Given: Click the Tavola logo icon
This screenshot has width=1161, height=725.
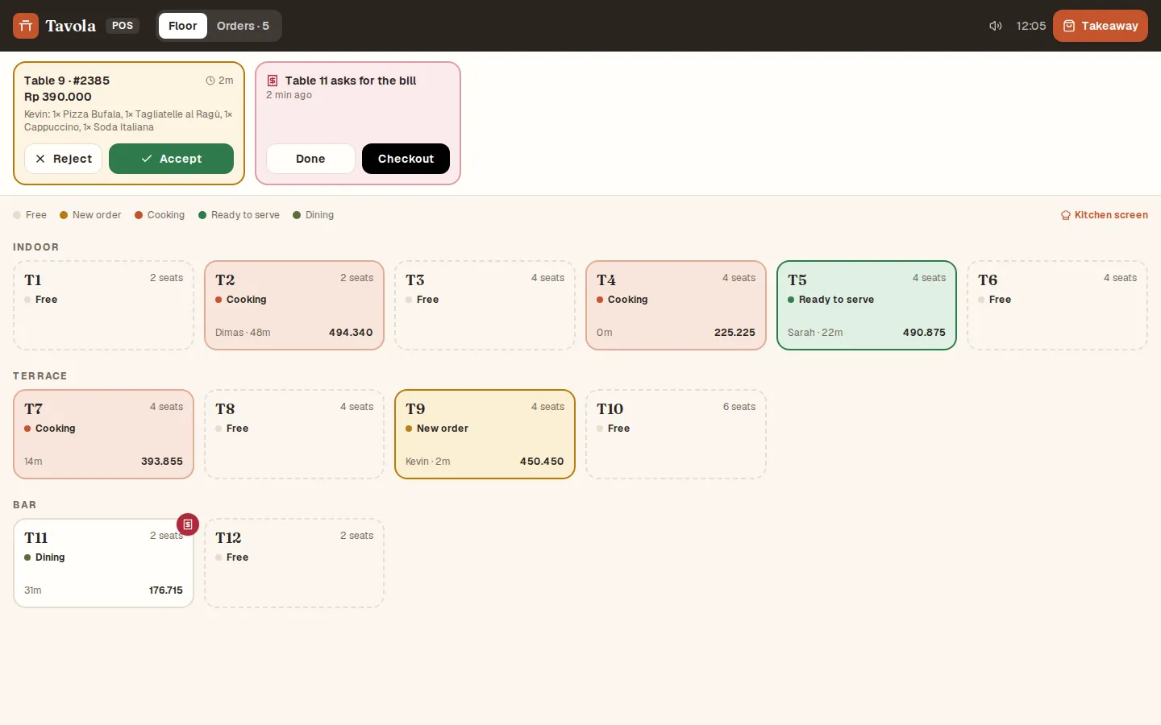Looking at the screenshot, I should 26,26.
